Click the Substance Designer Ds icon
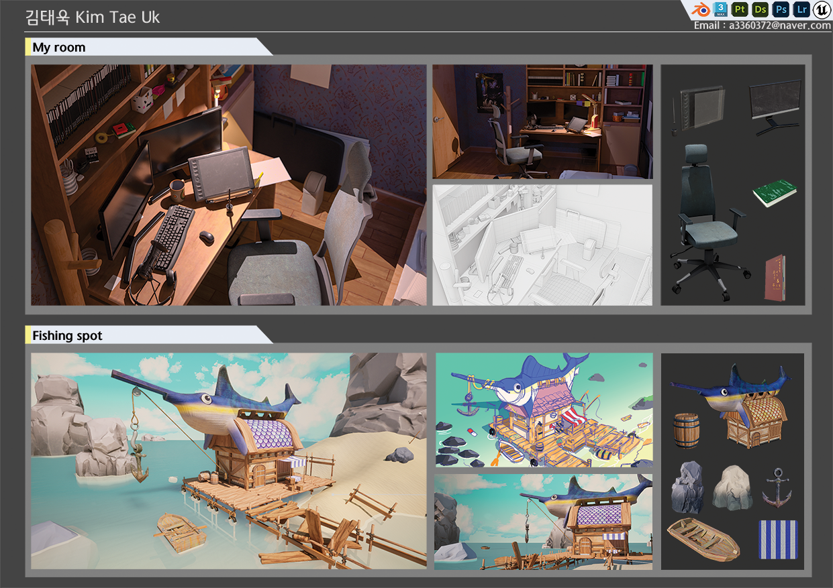Image resolution: width=833 pixels, height=588 pixels. 761,9
